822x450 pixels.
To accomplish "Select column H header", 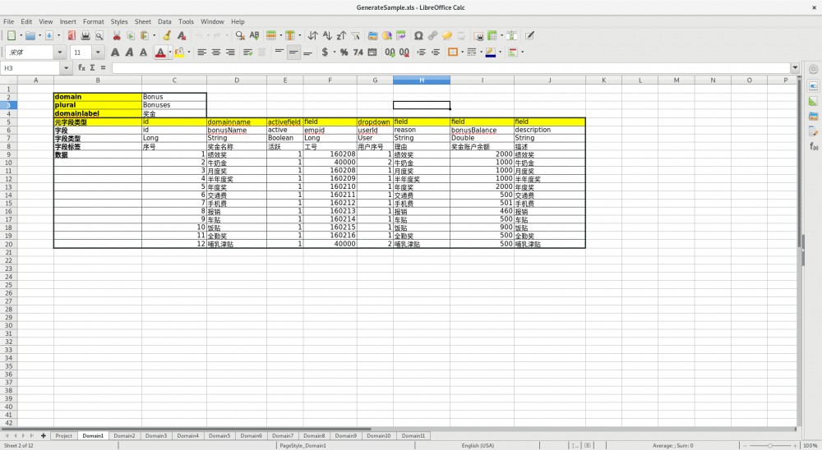I will 422,80.
